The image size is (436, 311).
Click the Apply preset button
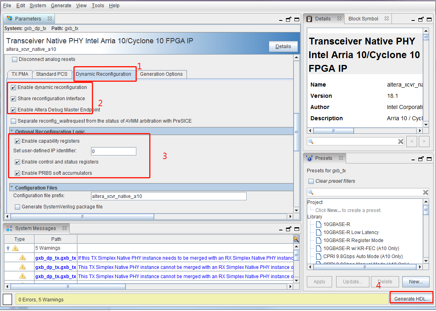320,281
